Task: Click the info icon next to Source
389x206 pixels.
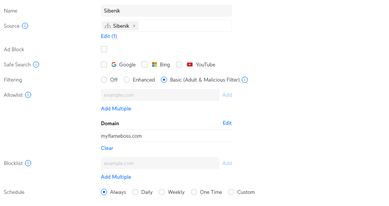Action: pos(25,26)
